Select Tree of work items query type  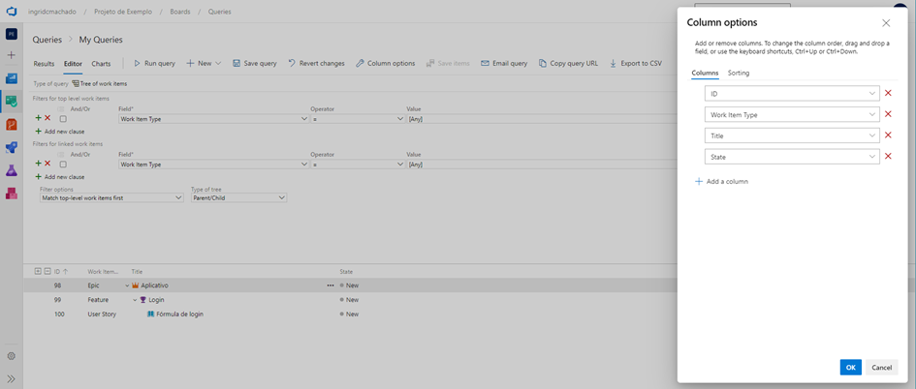[99, 84]
